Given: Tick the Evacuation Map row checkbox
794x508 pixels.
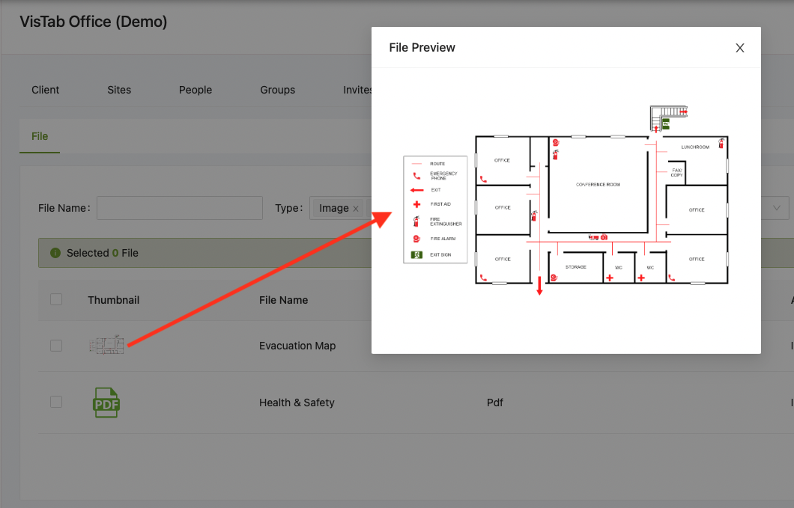Looking at the screenshot, I should [x=56, y=346].
